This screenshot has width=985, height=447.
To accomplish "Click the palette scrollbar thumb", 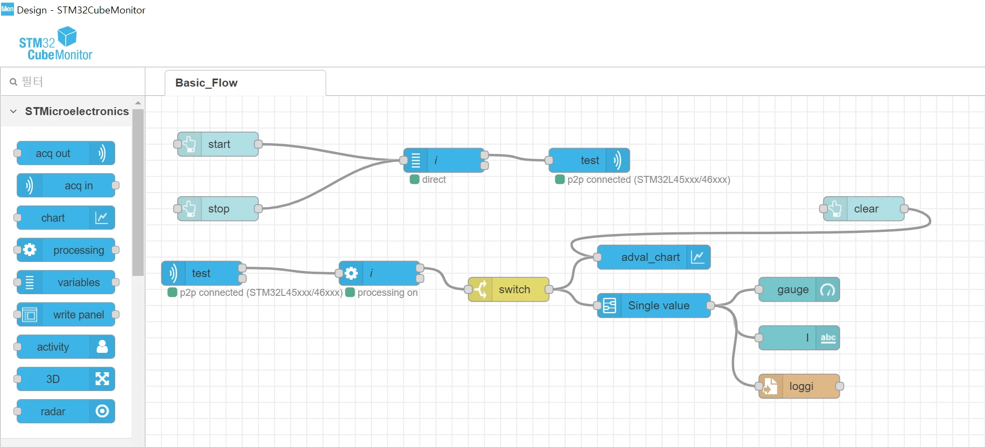I will [138, 193].
